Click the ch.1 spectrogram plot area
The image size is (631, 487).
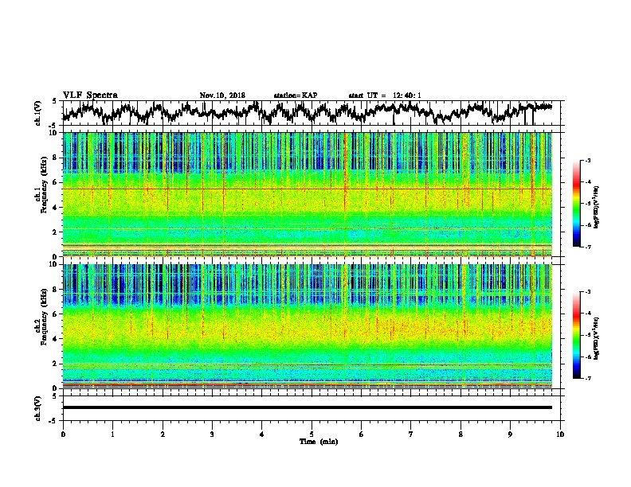(308, 194)
